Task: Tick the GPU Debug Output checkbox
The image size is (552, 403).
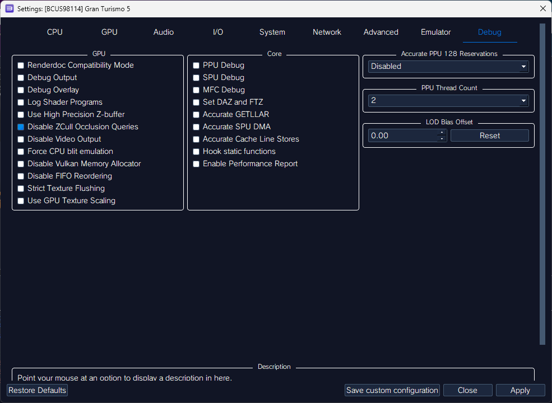Action: pyautogui.click(x=21, y=78)
